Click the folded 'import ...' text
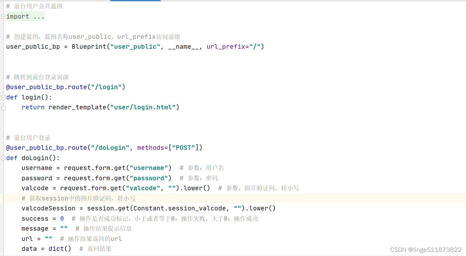 25,16
